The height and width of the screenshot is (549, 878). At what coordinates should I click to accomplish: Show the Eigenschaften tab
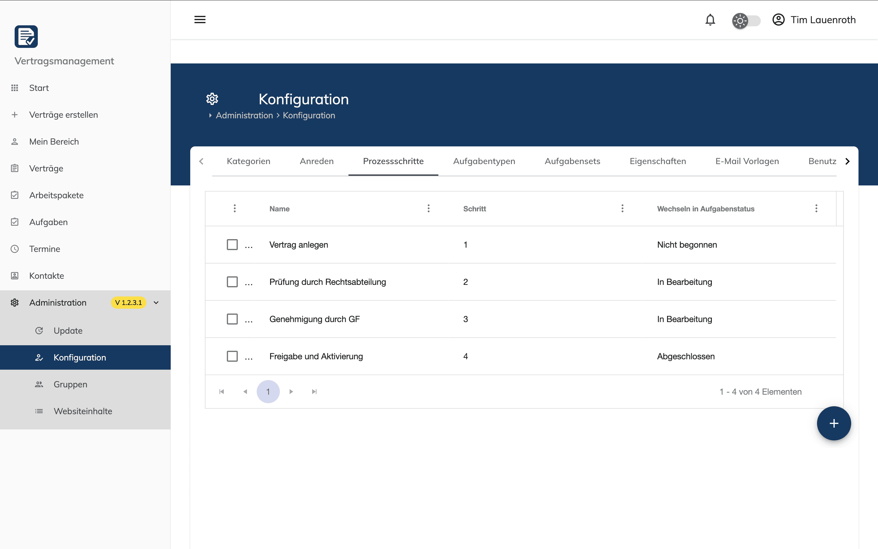point(658,161)
